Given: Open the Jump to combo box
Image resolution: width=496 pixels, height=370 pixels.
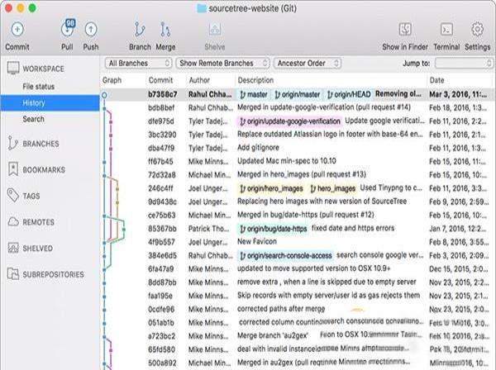Looking at the screenshot, I should tap(464, 64).
